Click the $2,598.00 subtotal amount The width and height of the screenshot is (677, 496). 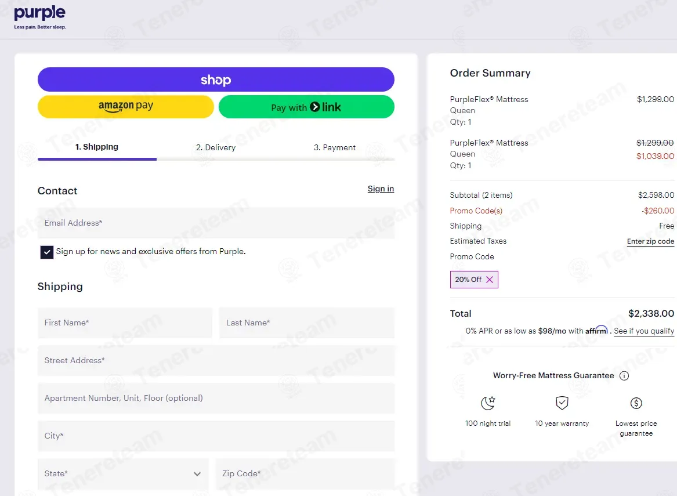click(x=656, y=195)
